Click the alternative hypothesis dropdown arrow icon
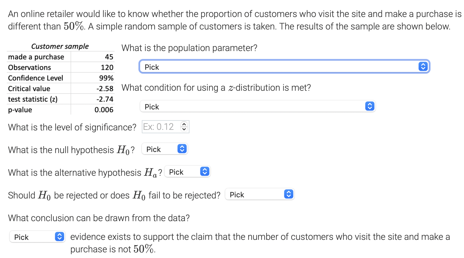This screenshot has height=258, width=464. [x=204, y=172]
